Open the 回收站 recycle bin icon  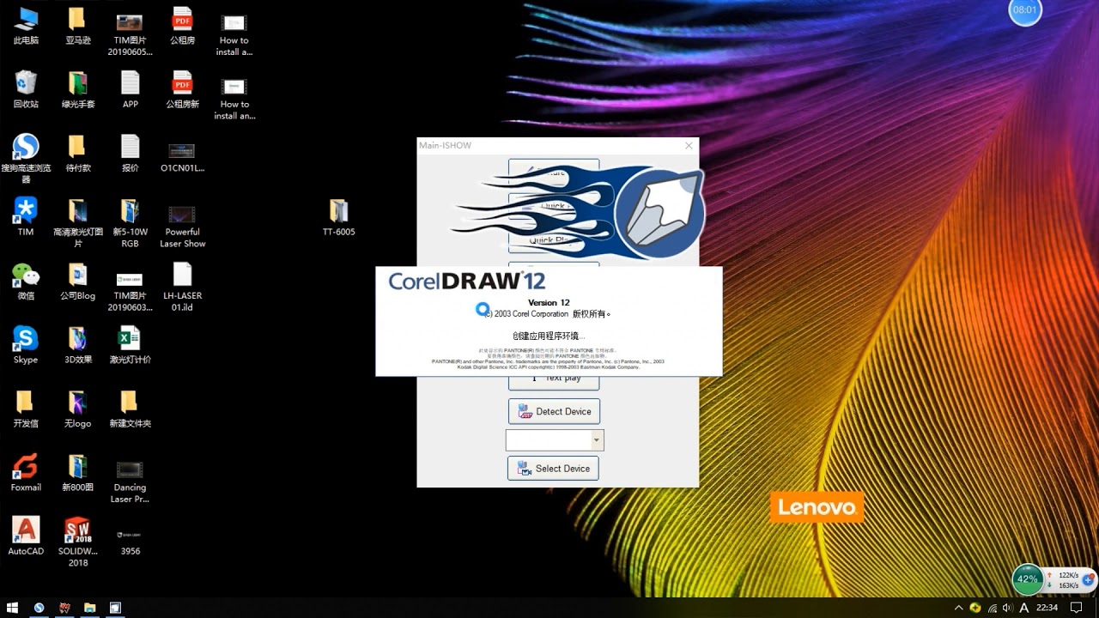(26, 89)
